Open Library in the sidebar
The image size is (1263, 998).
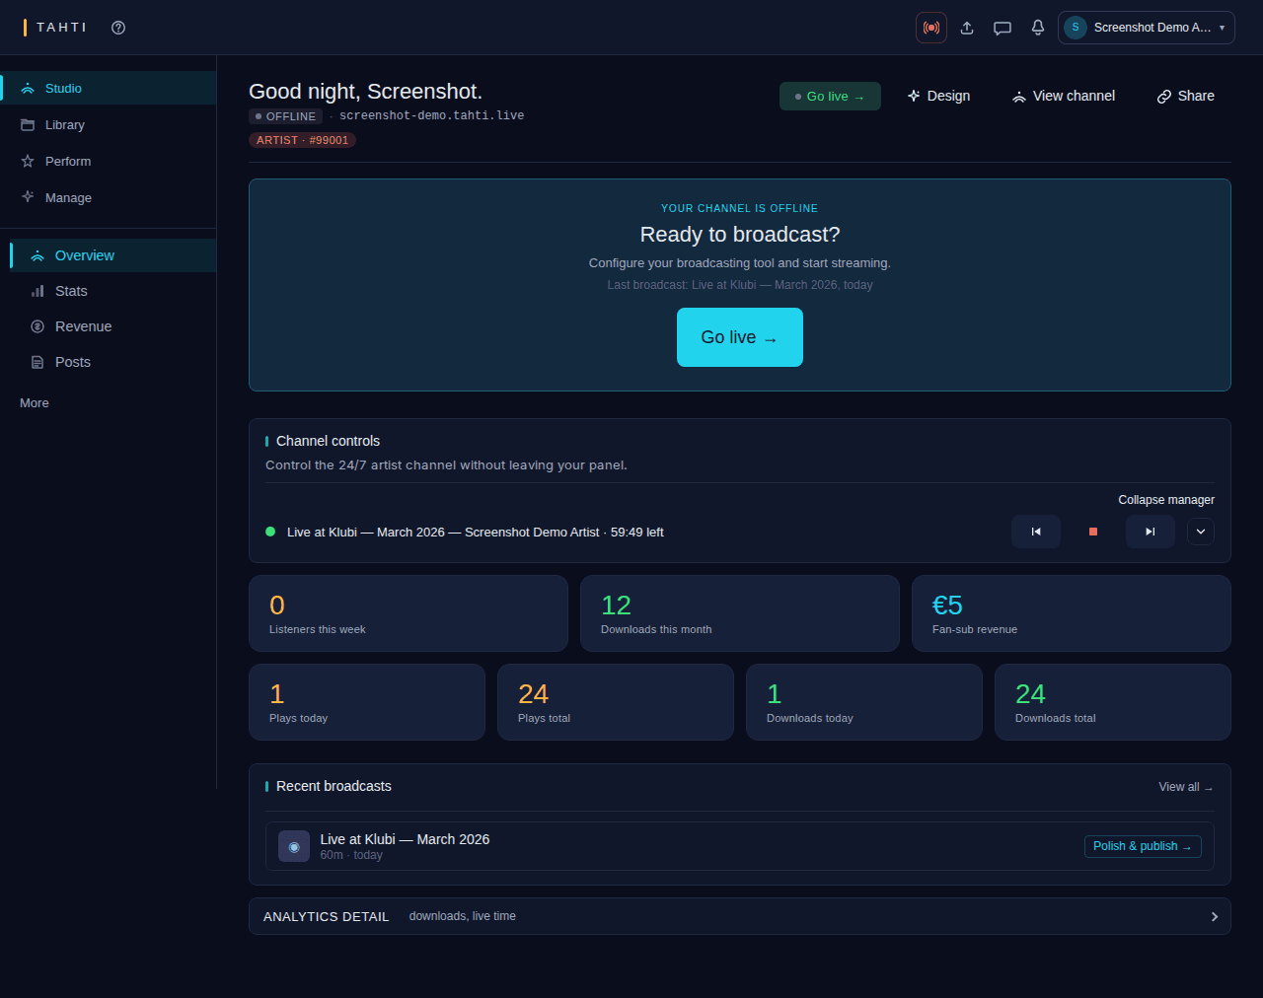click(109, 124)
